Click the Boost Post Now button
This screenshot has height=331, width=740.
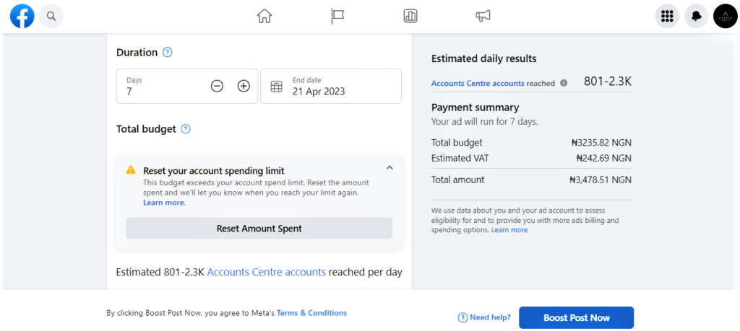point(576,318)
